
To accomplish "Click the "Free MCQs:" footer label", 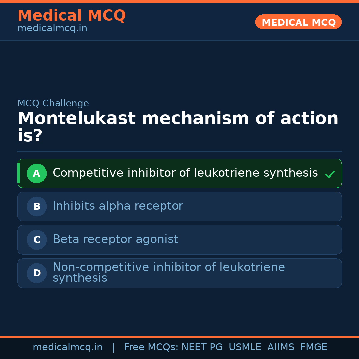I will [x=151, y=347].
